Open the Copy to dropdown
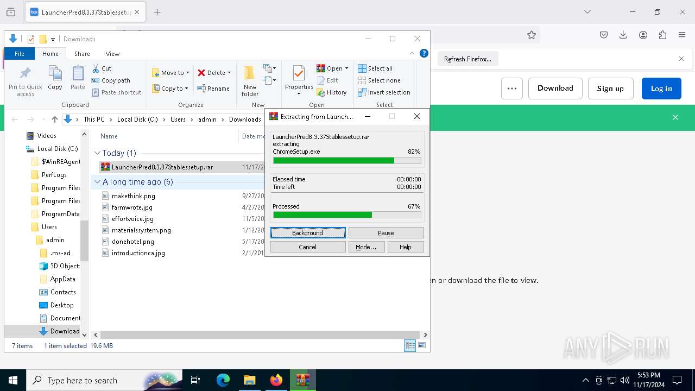695x391 pixels. (170, 89)
